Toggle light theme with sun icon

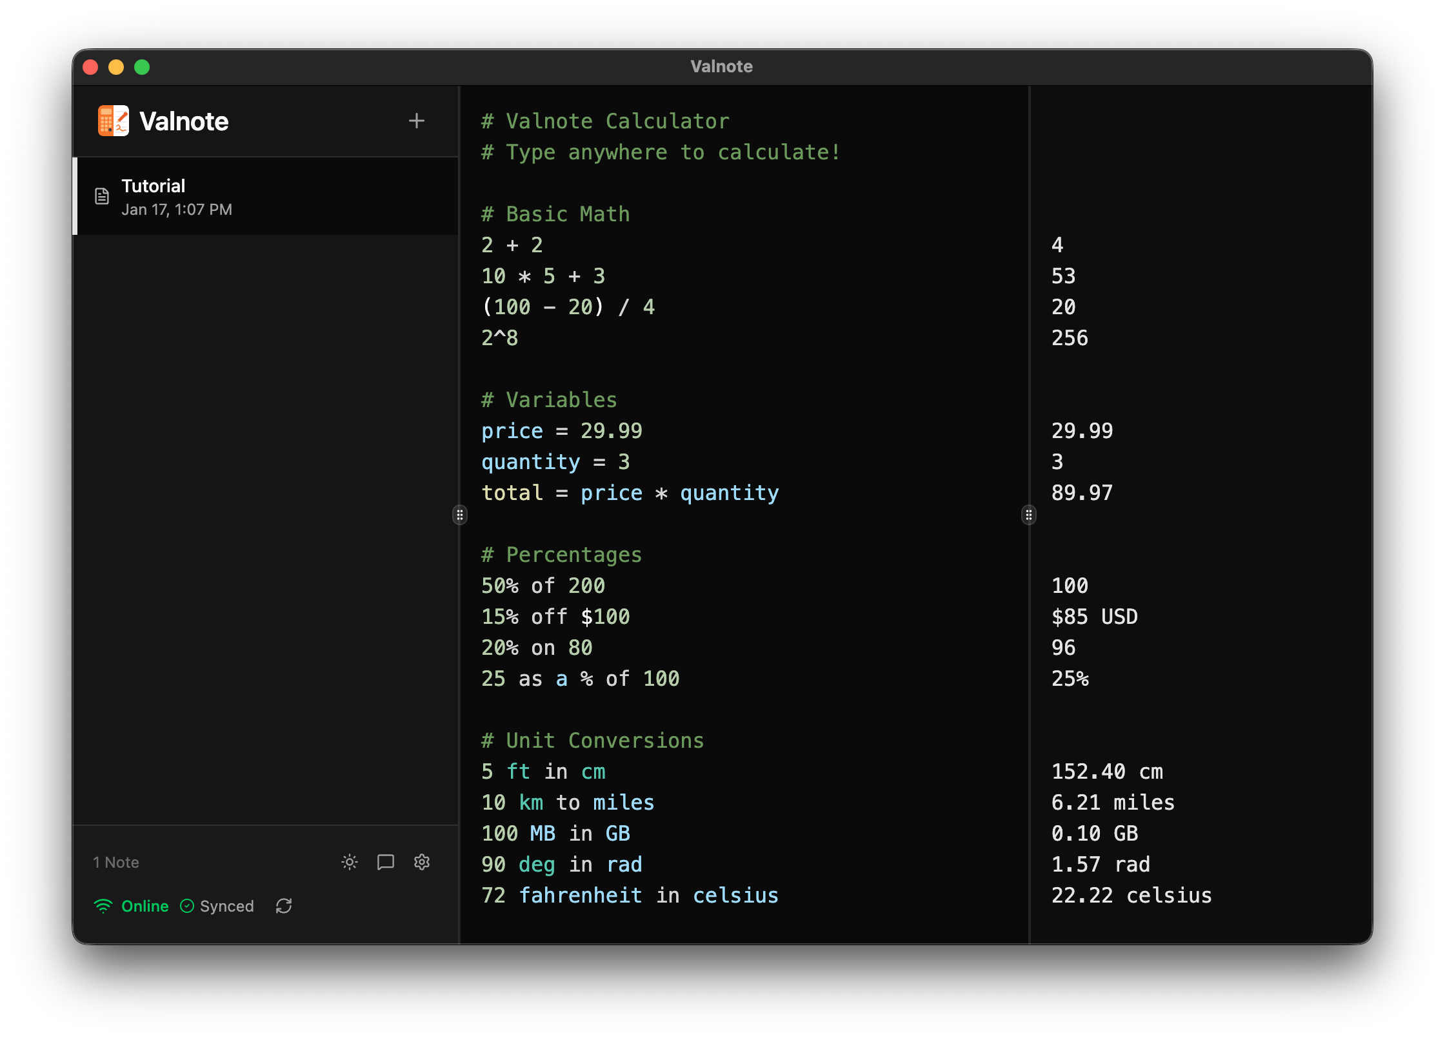[x=350, y=862]
